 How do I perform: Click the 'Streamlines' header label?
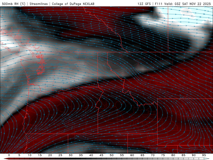[x=39, y=4]
